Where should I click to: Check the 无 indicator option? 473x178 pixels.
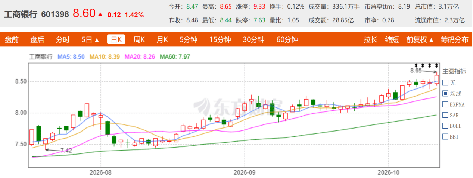(x=445, y=83)
